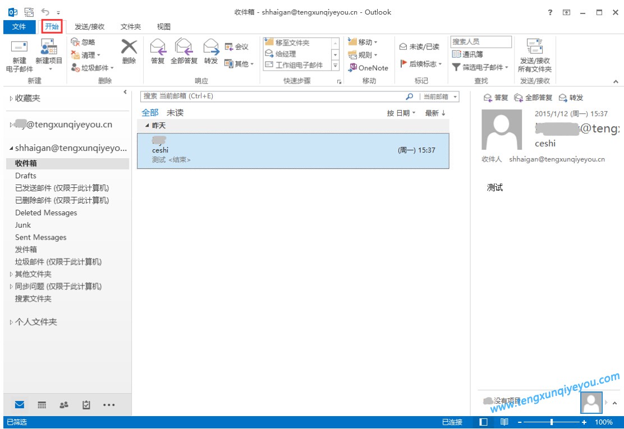Image resolution: width=624 pixels, height=429 pixels.
Task: Click the Help question mark icon
Action: [x=550, y=12]
